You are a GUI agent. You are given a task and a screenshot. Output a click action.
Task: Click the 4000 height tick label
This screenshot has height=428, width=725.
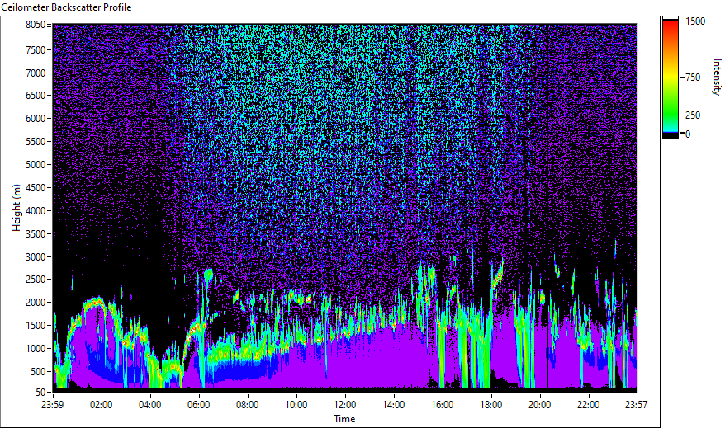[36, 211]
